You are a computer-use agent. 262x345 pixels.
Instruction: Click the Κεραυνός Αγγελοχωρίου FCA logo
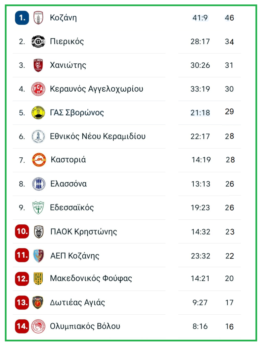(38, 89)
